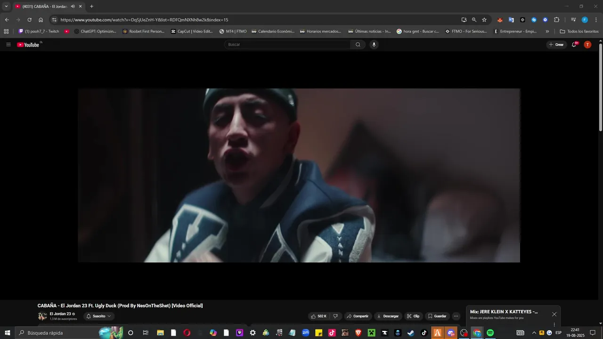The width and height of the screenshot is (603, 339).
Task: Reload the current page
Action: tap(29, 20)
